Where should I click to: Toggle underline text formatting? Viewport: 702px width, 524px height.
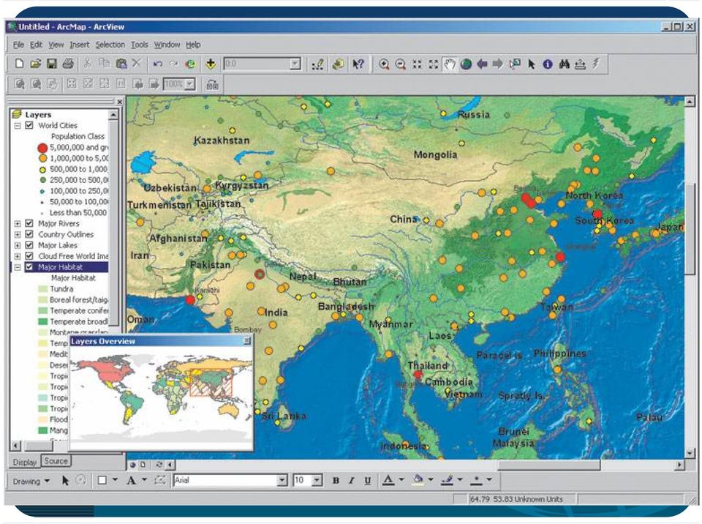(368, 481)
